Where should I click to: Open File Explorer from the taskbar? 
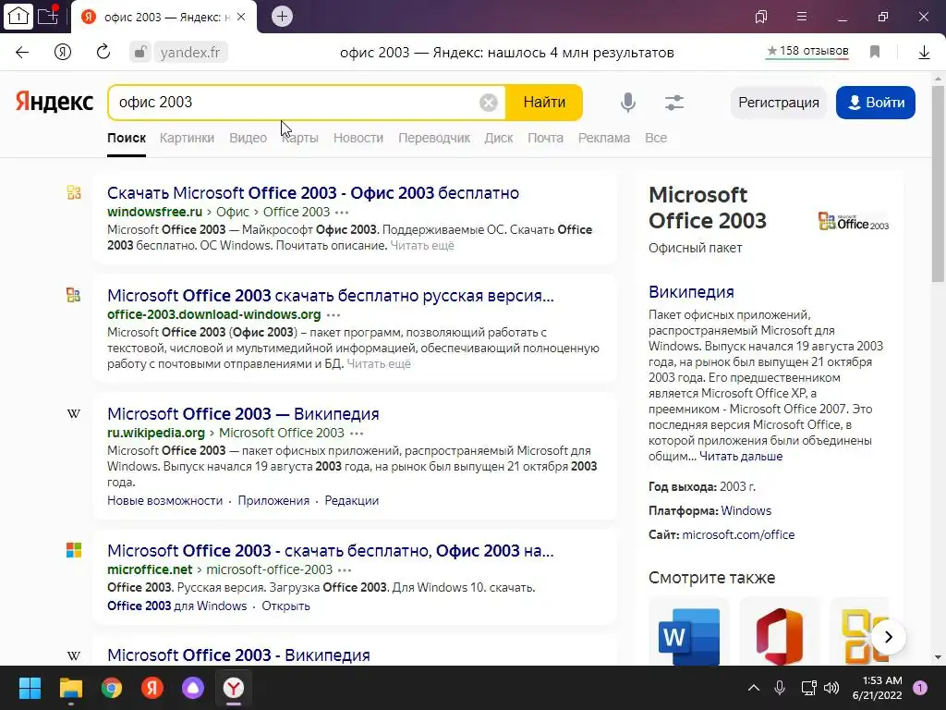pyautogui.click(x=70, y=688)
